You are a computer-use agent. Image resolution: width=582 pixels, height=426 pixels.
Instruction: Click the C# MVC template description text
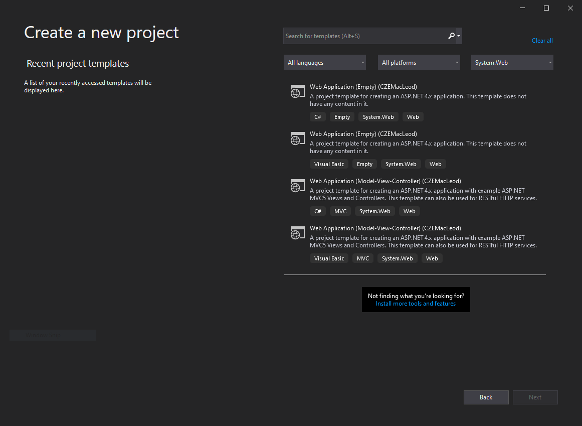click(423, 194)
